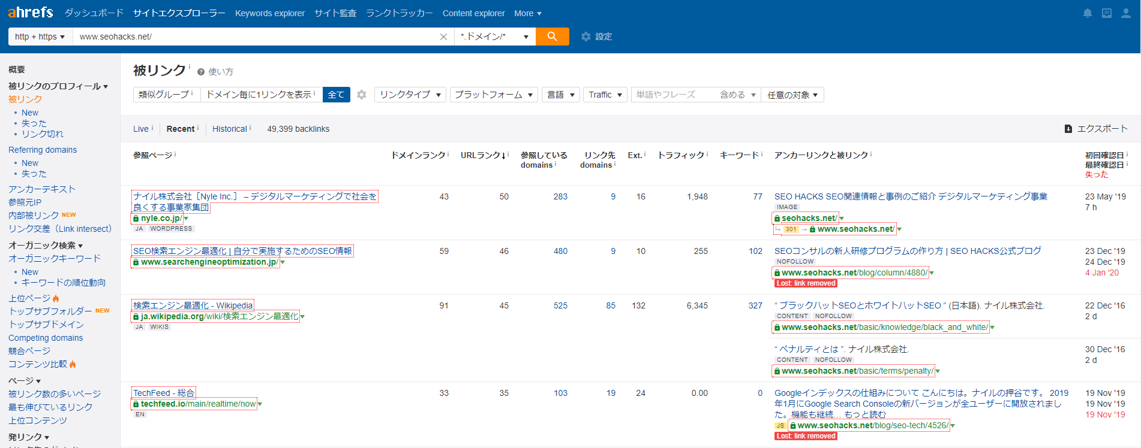Open the user account icon

pyautogui.click(x=1126, y=13)
